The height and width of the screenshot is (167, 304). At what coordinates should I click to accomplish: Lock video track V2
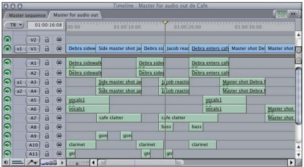(x=47, y=40)
